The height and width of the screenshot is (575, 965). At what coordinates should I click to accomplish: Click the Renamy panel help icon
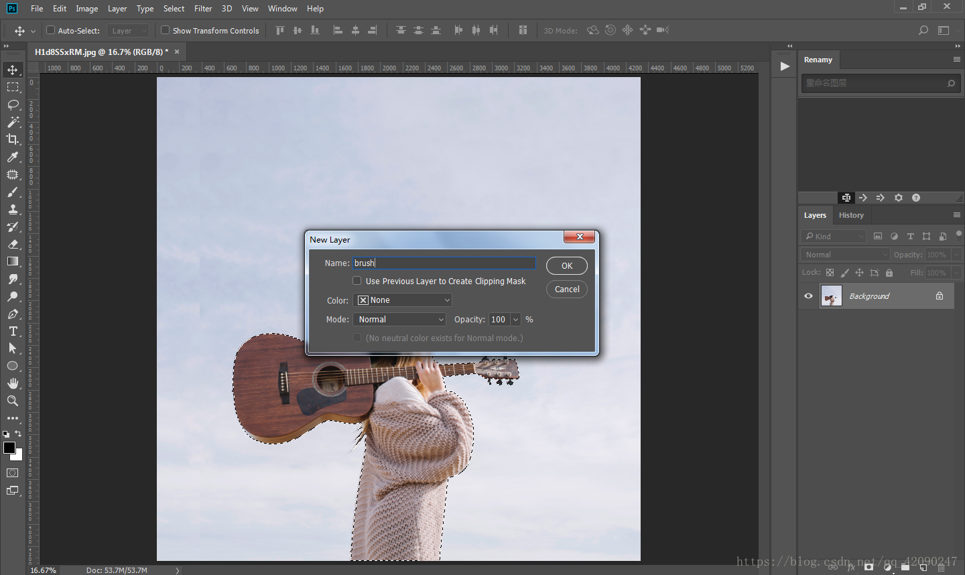(x=916, y=198)
